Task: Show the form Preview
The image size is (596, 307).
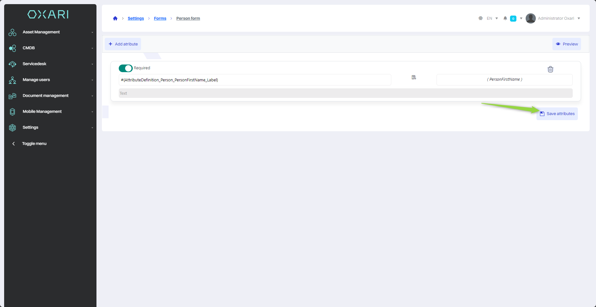Action: coord(566,44)
